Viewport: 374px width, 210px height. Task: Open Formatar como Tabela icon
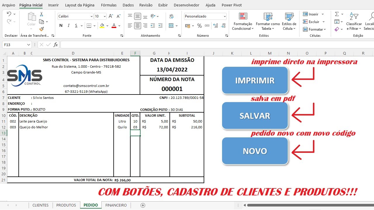[268, 16]
